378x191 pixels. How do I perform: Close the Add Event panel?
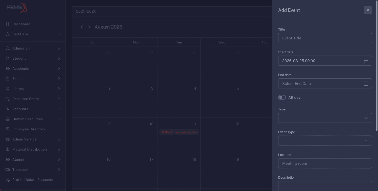click(x=368, y=10)
